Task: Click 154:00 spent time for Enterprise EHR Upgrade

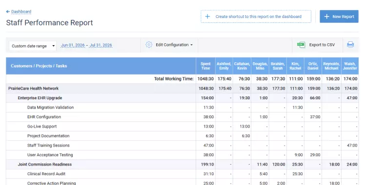Action: 207,98
